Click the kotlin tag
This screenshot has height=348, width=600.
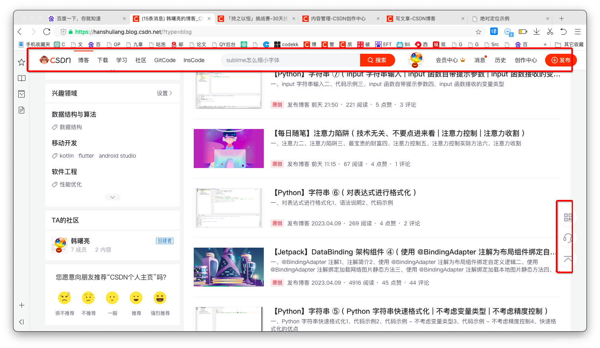coord(66,156)
